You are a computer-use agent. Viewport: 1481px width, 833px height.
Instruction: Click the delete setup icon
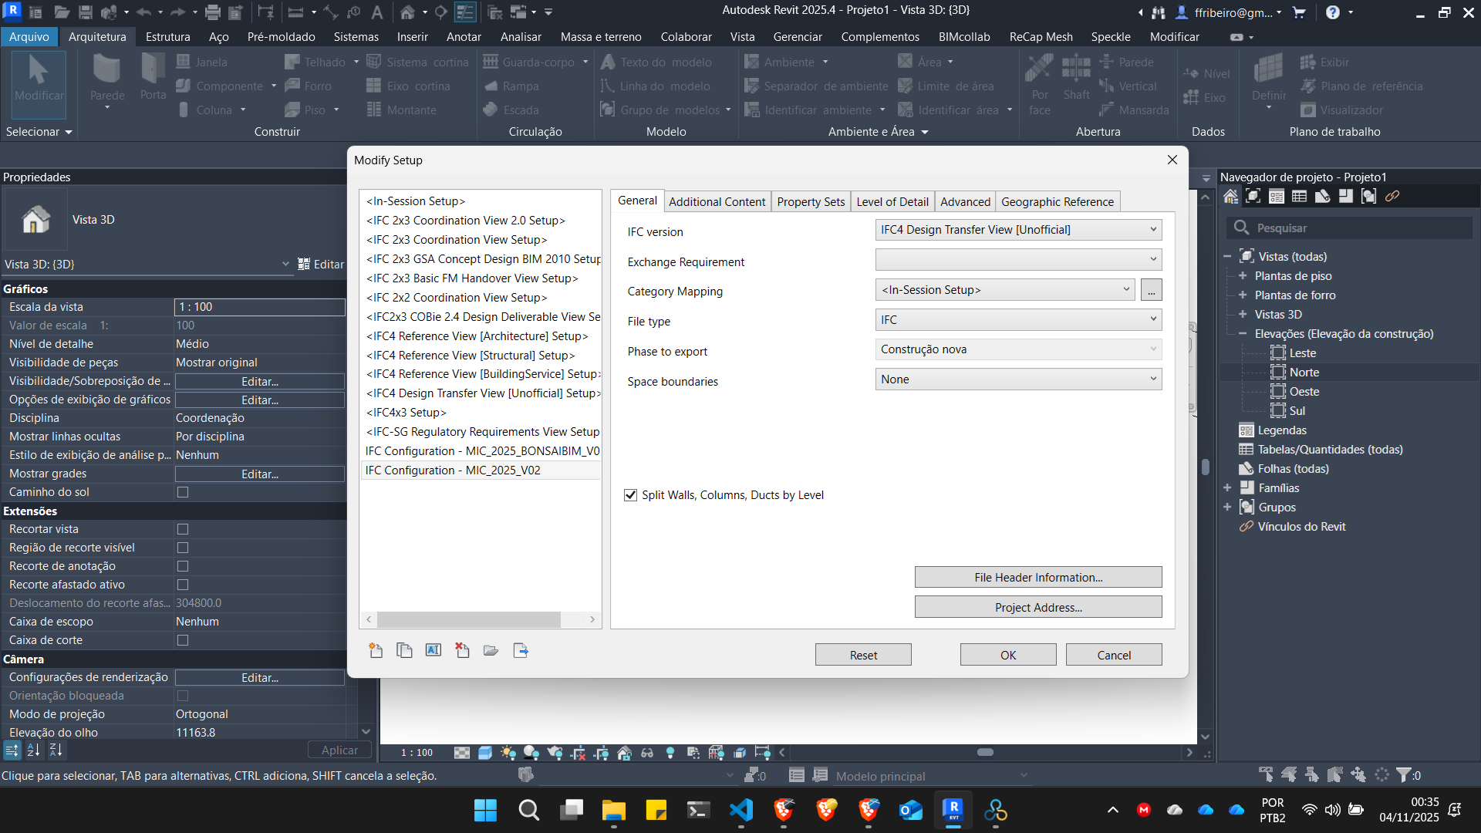(462, 650)
